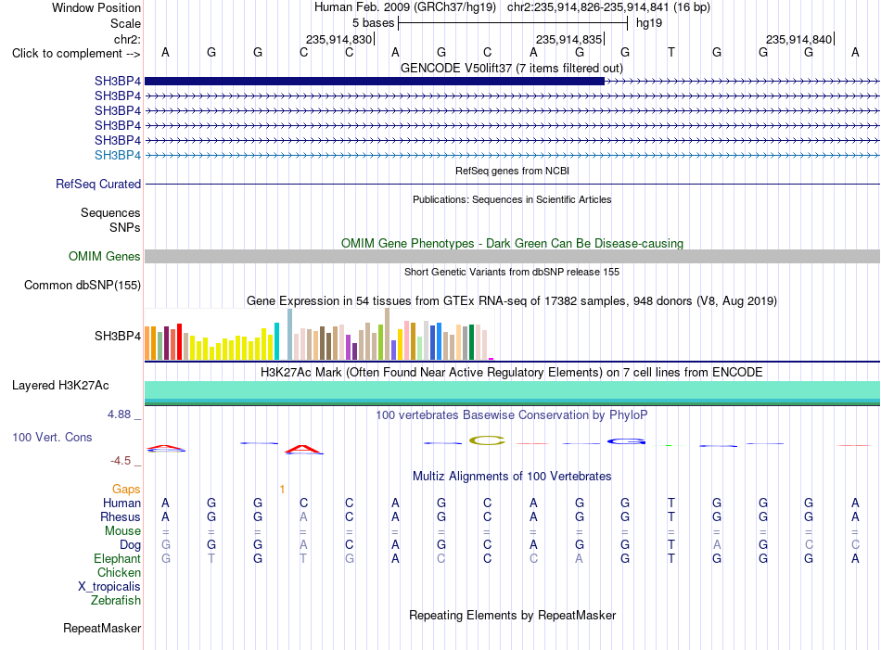This screenshot has height=650, width=881.
Task: Click the 'RefSeq Curated' track label
Action: click(x=98, y=185)
